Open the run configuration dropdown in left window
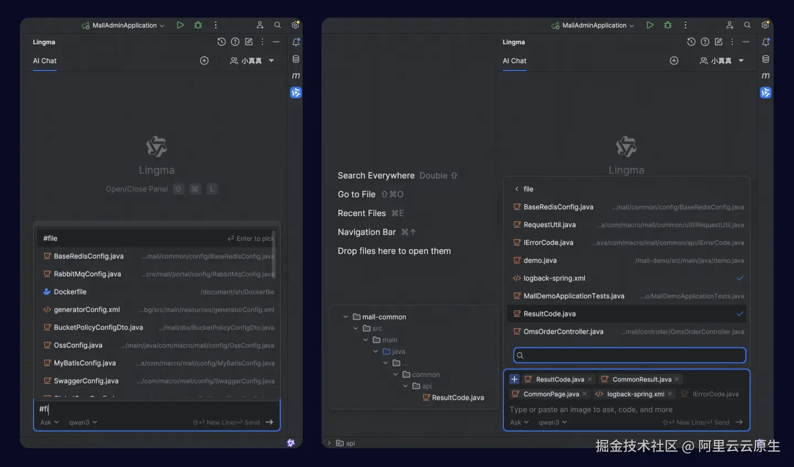794x467 pixels. click(x=123, y=25)
